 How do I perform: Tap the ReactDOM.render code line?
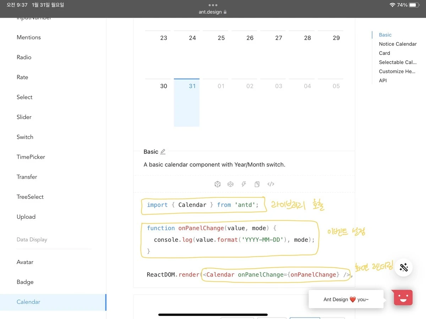tap(250, 275)
